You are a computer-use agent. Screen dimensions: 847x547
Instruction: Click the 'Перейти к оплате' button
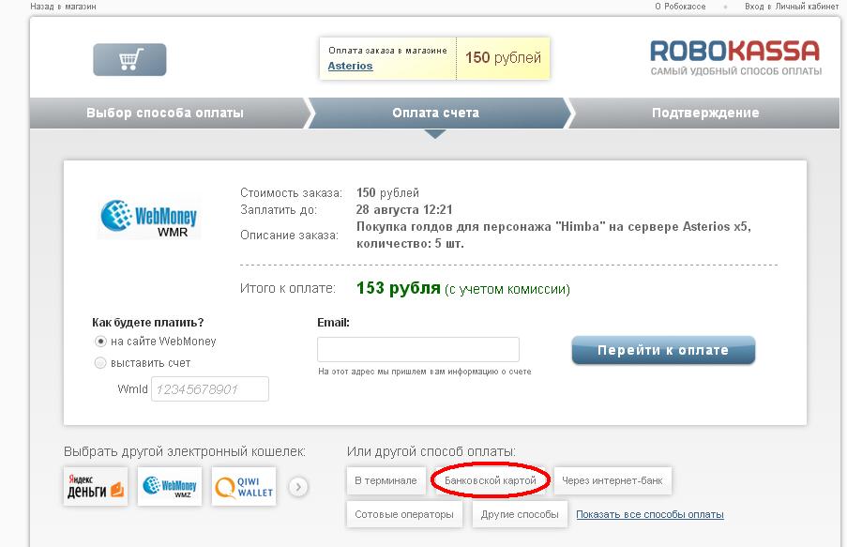[x=663, y=350]
